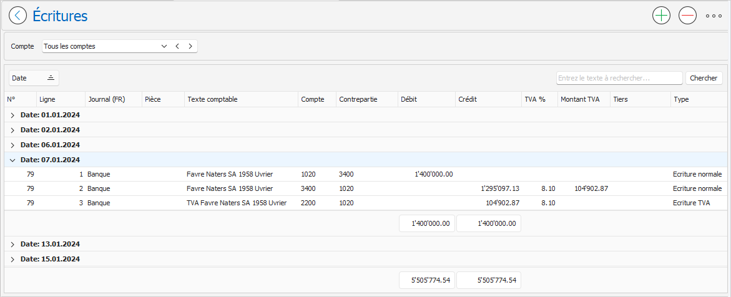
Task: Go to next account with right chevron
Action: (190, 46)
